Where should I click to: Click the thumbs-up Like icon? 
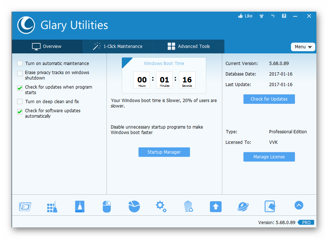(x=240, y=16)
